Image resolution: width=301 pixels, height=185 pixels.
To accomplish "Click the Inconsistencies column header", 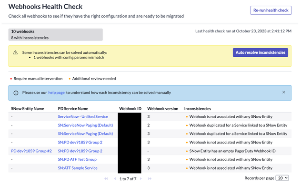I will [x=198, y=109].
